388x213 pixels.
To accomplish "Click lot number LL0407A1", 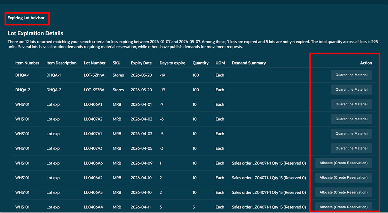I will (93, 134).
